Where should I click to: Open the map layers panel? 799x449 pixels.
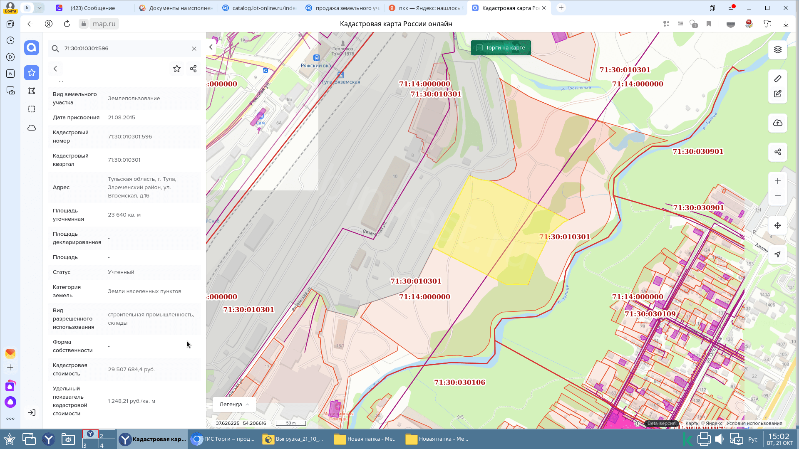point(777,50)
